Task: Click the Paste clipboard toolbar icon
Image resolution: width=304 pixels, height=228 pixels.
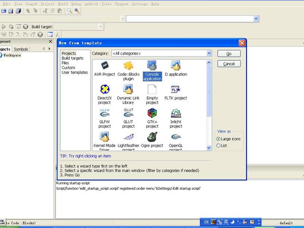Action: click(x=60, y=11)
